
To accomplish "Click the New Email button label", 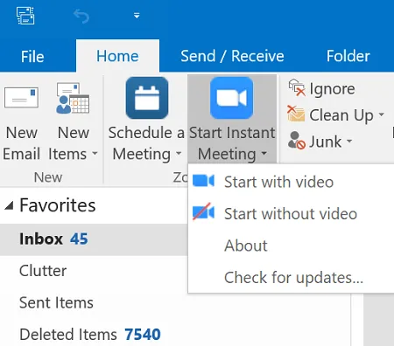I will pos(21,143).
